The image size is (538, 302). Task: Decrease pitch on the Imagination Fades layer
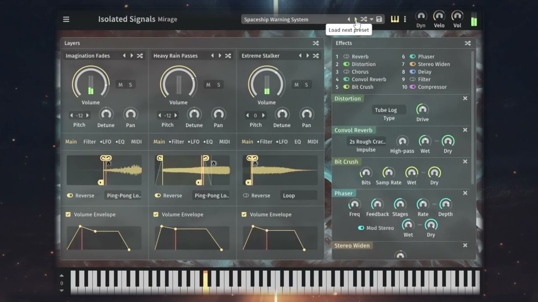coord(72,115)
